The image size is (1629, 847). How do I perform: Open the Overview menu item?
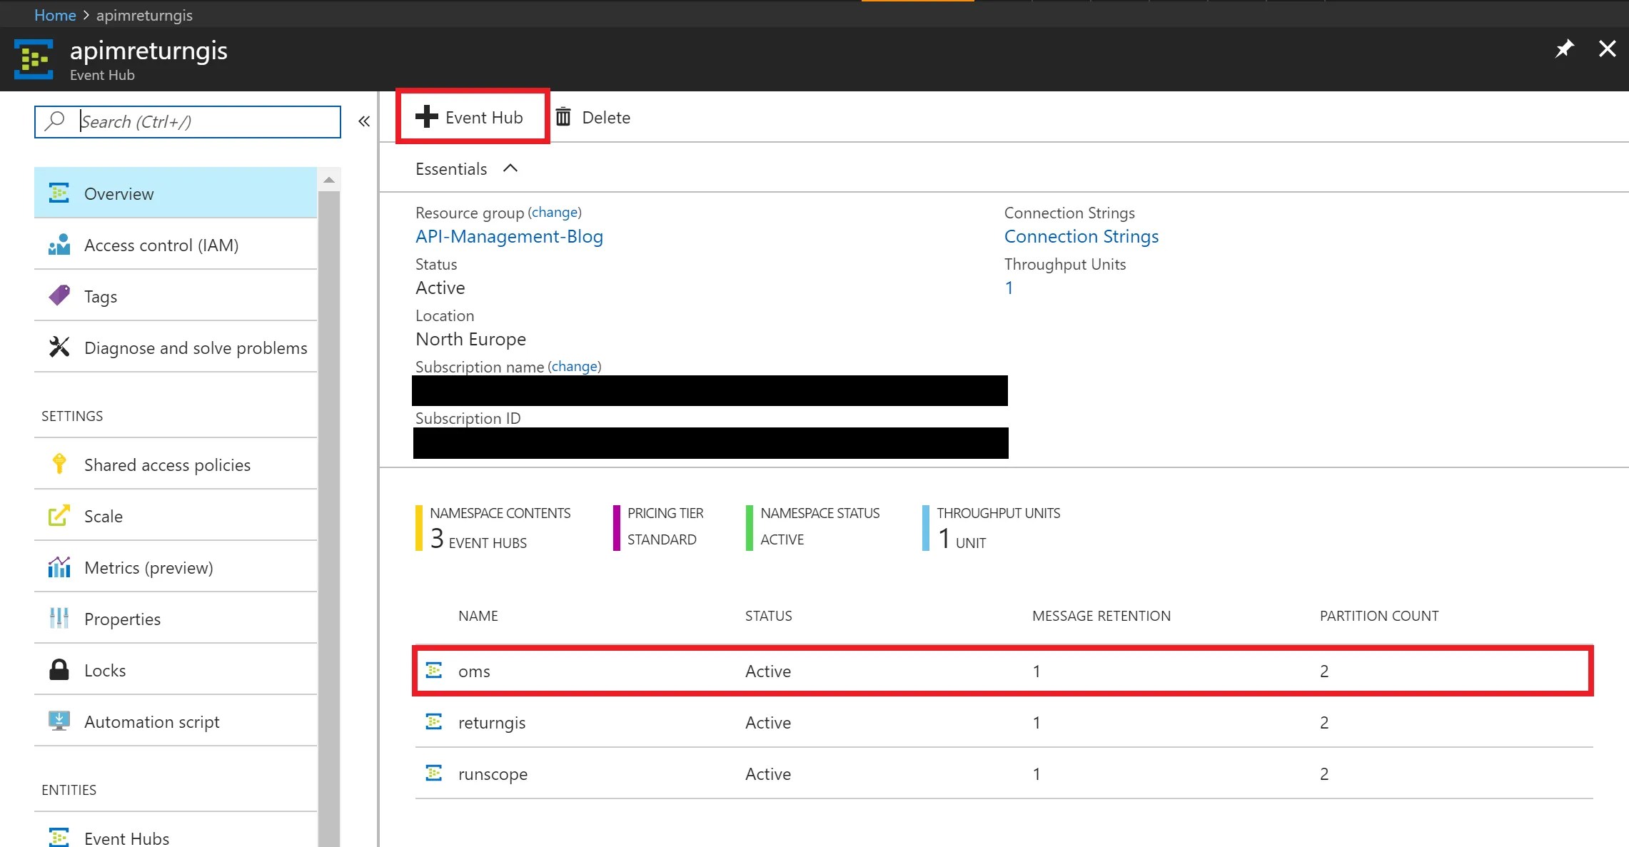(176, 193)
